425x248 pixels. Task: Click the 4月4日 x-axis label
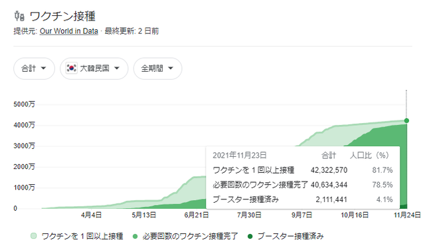pos(92,215)
